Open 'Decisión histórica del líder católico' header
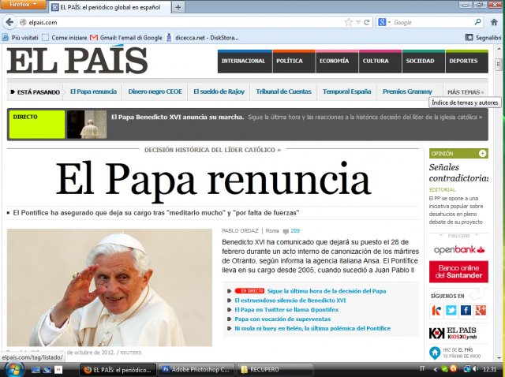The image size is (505, 377). 212,150
